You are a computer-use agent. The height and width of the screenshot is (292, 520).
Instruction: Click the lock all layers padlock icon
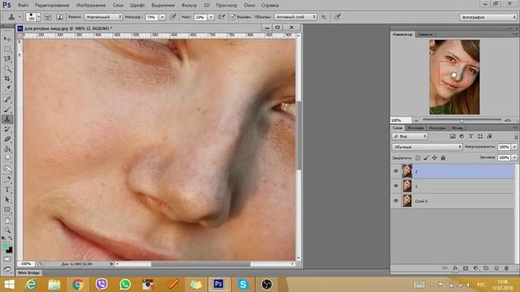click(443, 158)
